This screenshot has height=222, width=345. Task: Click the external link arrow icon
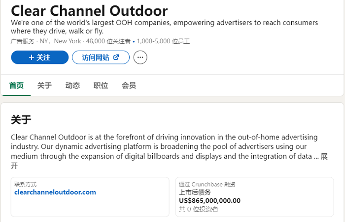[x=116, y=57]
